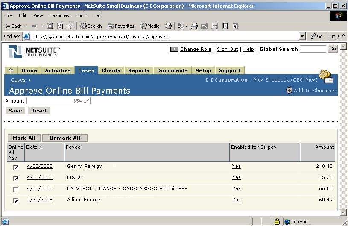Click the Save button
348x226 pixels.
[15, 111]
